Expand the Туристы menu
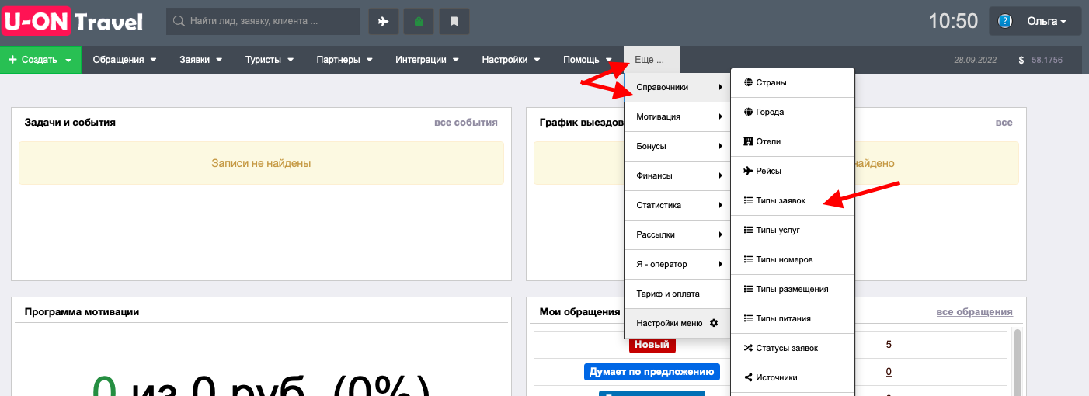This screenshot has width=1089, height=396. (269, 60)
